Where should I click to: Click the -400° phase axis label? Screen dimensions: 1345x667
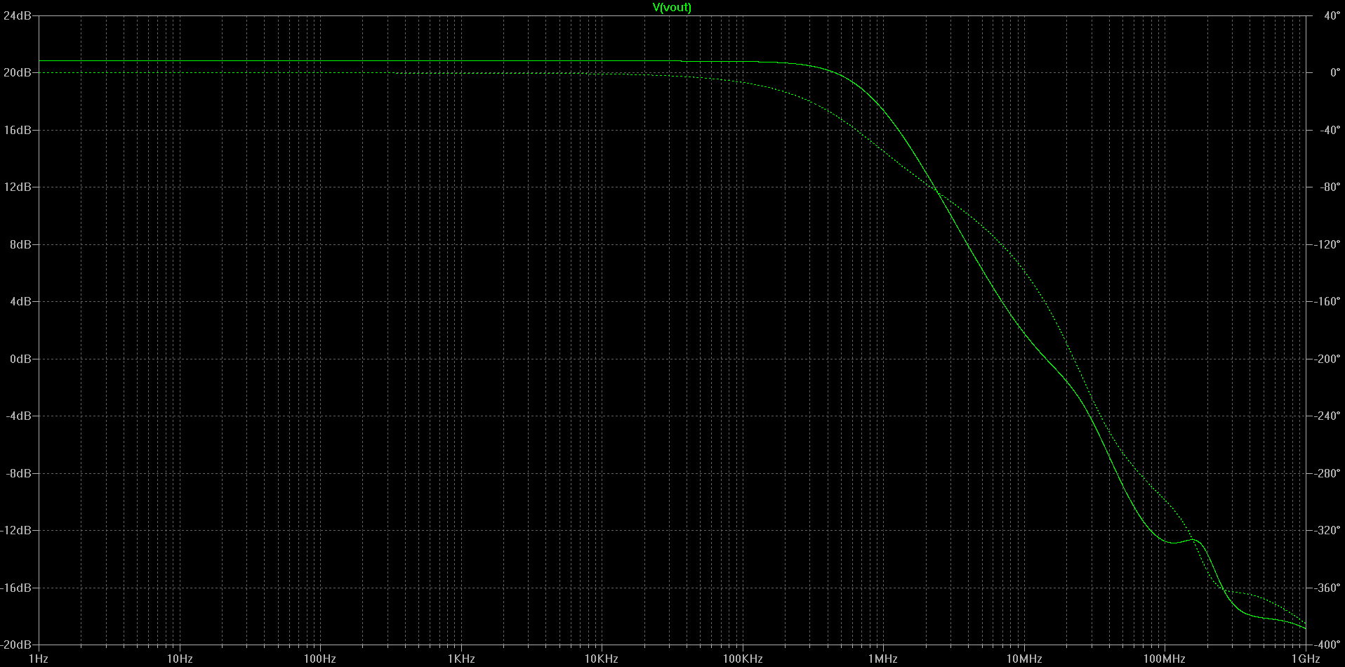[1327, 645]
